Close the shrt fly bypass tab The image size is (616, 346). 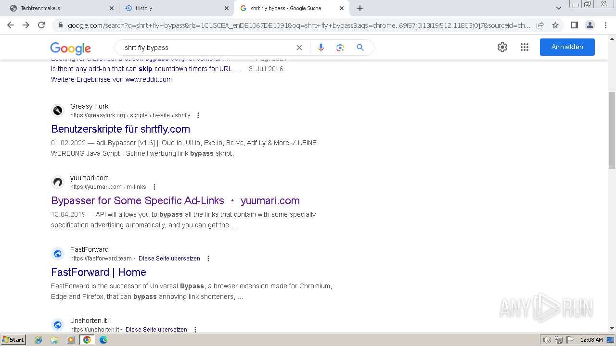(x=342, y=8)
